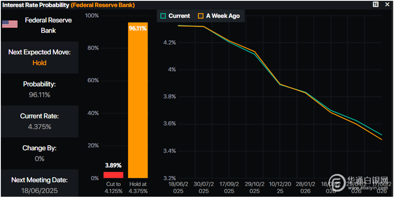The height and width of the screenshot is (198, 394).
Task: Click the Probability 96.11% row
Action: [x=39, y=89]
